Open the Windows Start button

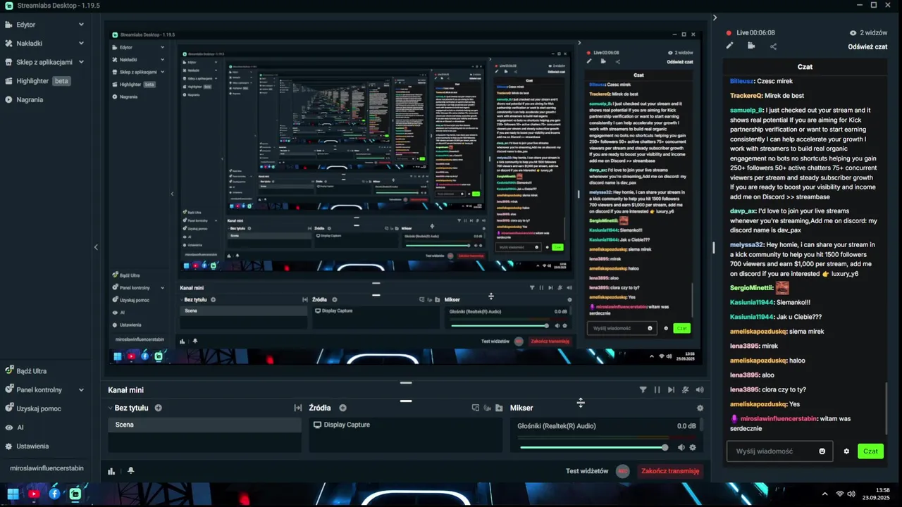[13, 494]
